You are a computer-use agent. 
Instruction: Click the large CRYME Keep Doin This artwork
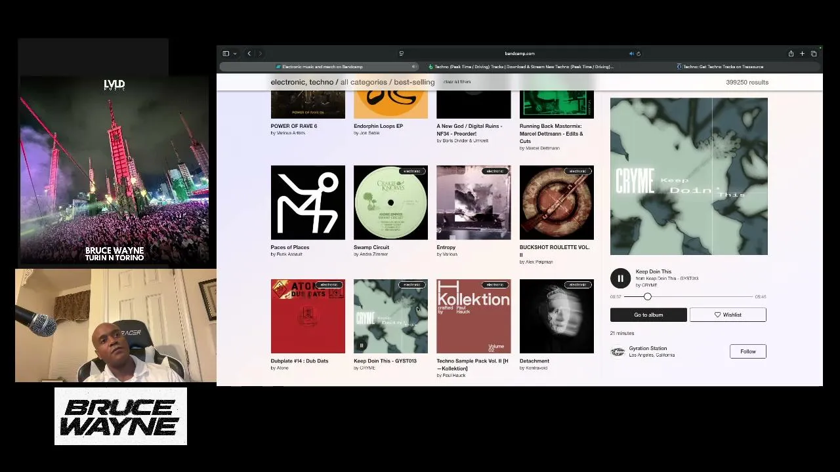pos(689,176)
